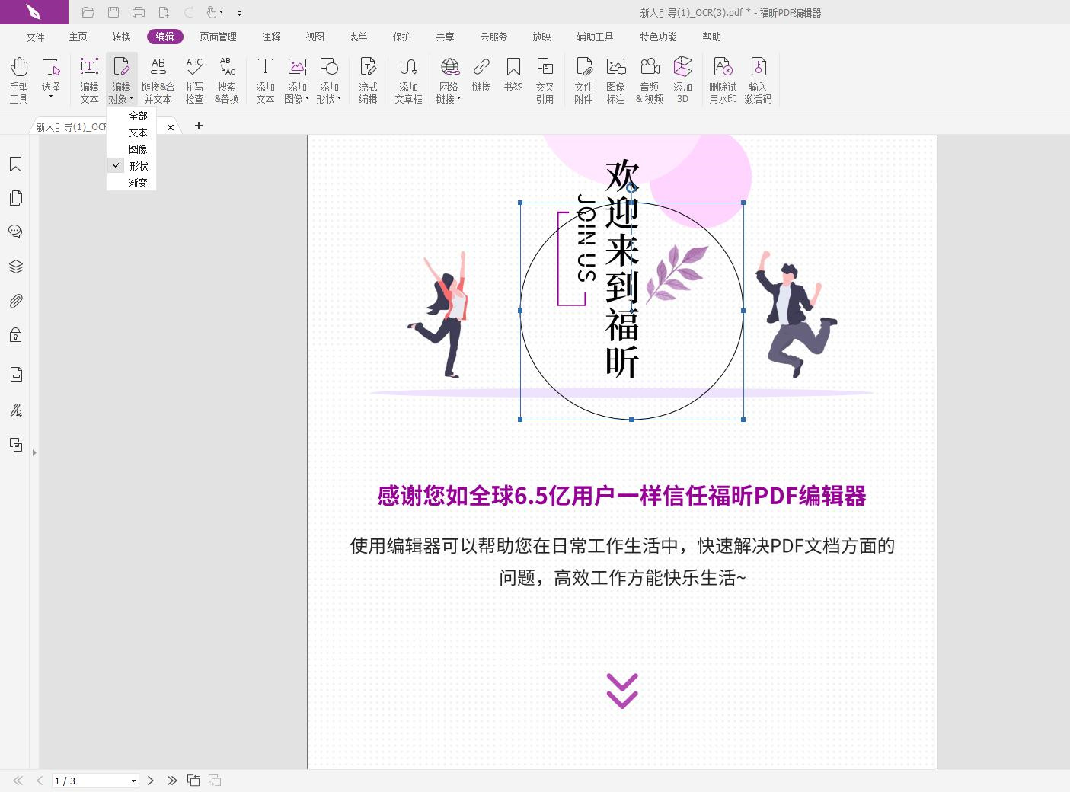Screen dimensions: 1070x792
Task: Open the layers panel in the sidebar
Action: click(x=15, y=266)
